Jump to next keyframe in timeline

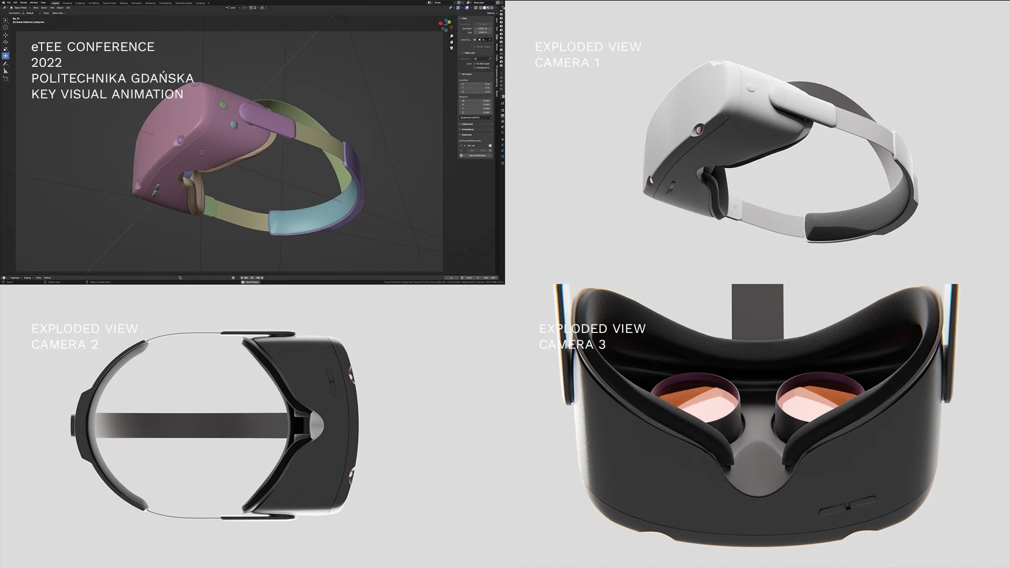pos(258,278)
